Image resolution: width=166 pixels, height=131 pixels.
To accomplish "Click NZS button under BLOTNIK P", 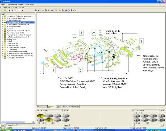I will click(148, 123).
